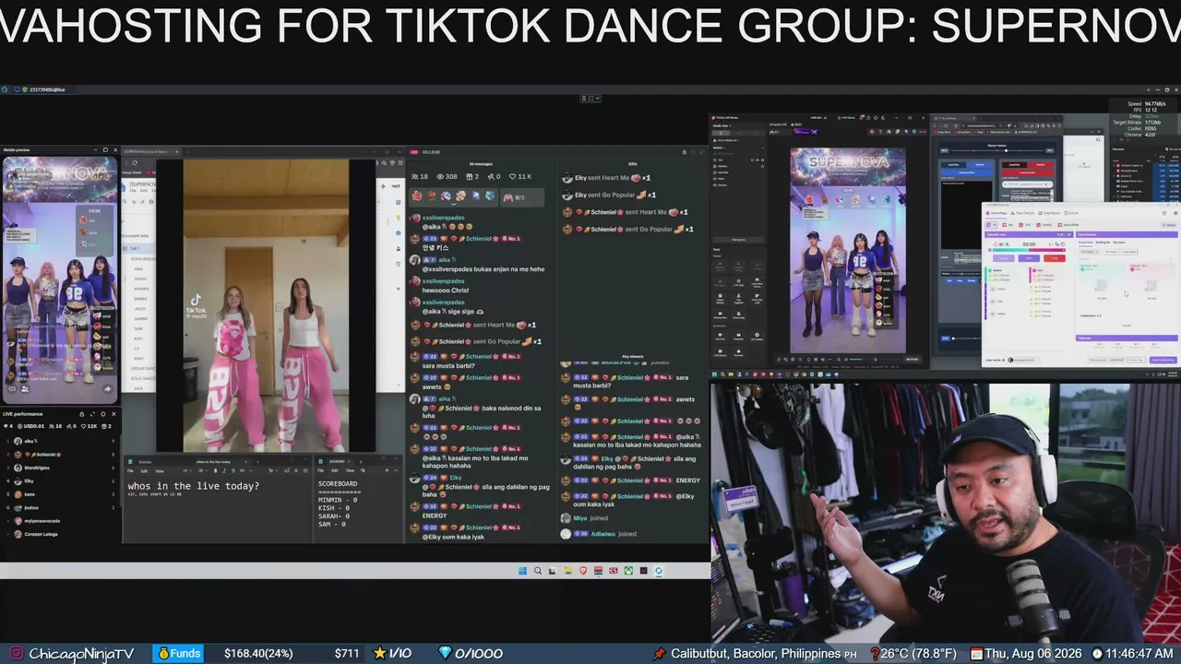Click 'Codec H265' stat in stream stats overlay
1181x664 pixels.
(1142, 128)
